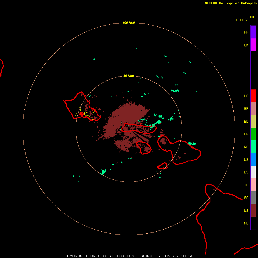Click the 10:58 time stamp
This screenshot has height=258, width=258.
[x=187, y=256]
